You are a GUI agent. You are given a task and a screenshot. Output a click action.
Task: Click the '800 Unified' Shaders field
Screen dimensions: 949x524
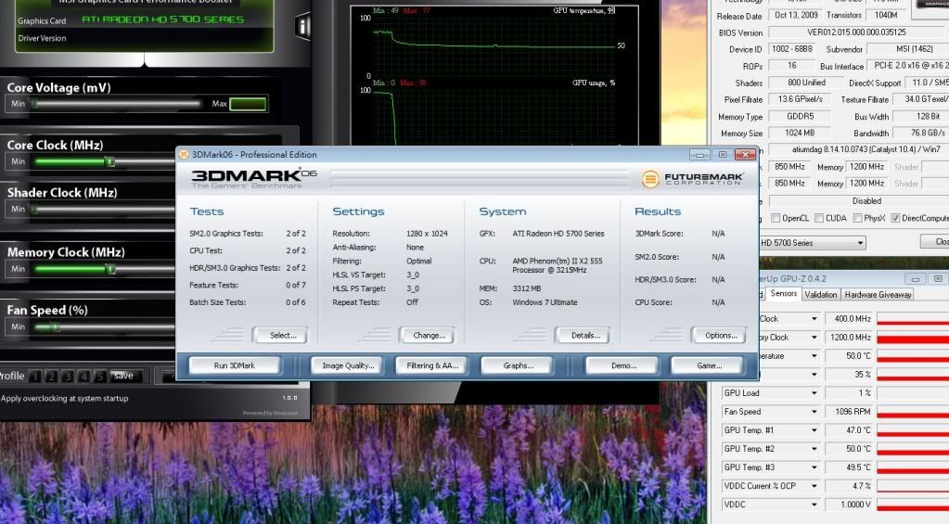coord(806,83)
